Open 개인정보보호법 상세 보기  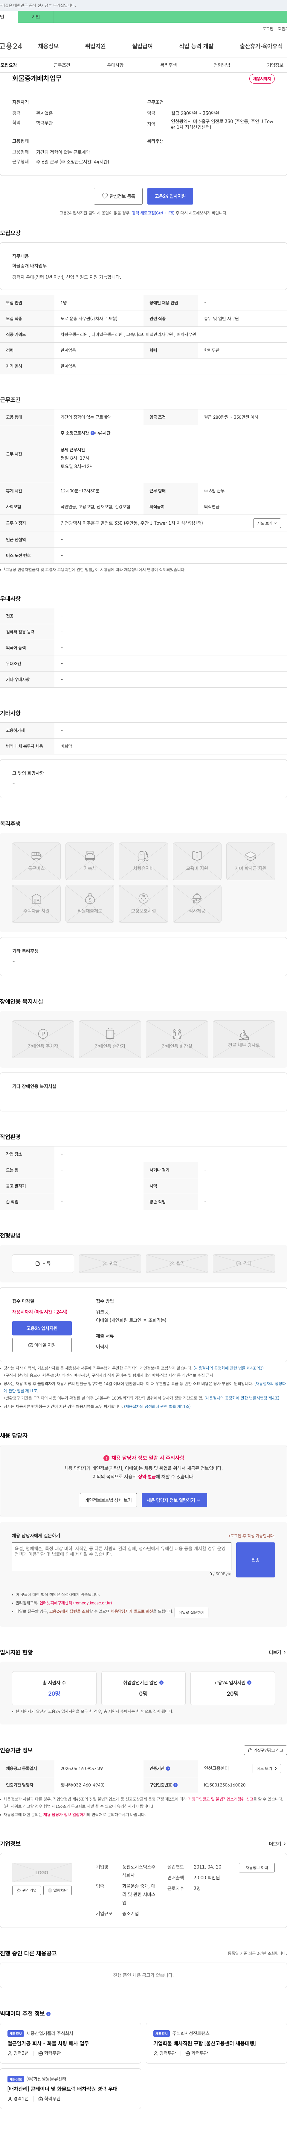pos(108,1500)
